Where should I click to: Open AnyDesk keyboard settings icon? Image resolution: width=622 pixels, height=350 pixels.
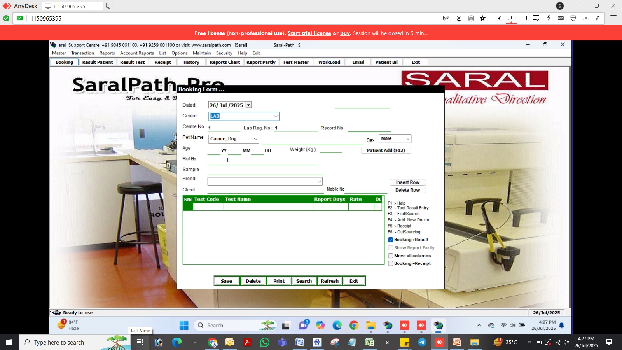coord(561,18)
